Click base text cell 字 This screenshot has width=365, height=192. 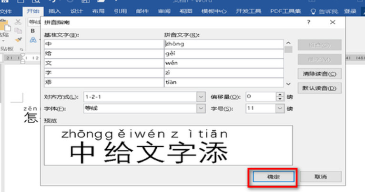(104, 73)
